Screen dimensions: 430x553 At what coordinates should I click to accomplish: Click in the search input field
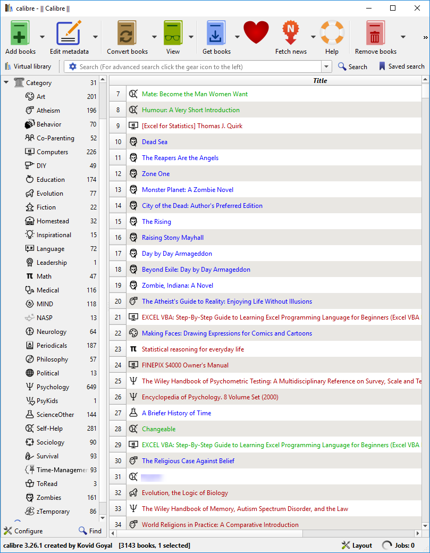199,66
